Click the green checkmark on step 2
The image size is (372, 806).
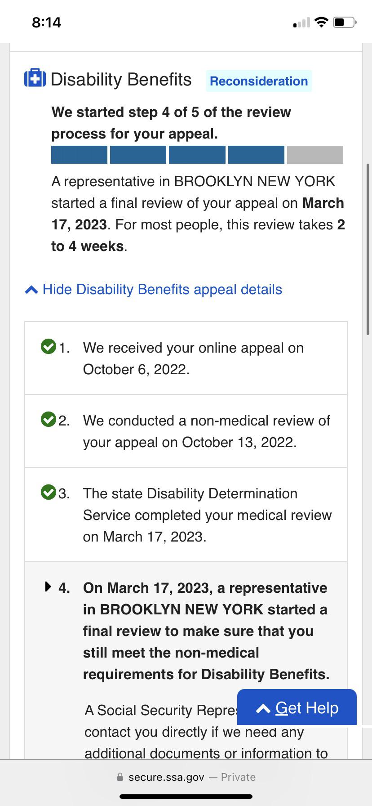[x=49, y=421]
